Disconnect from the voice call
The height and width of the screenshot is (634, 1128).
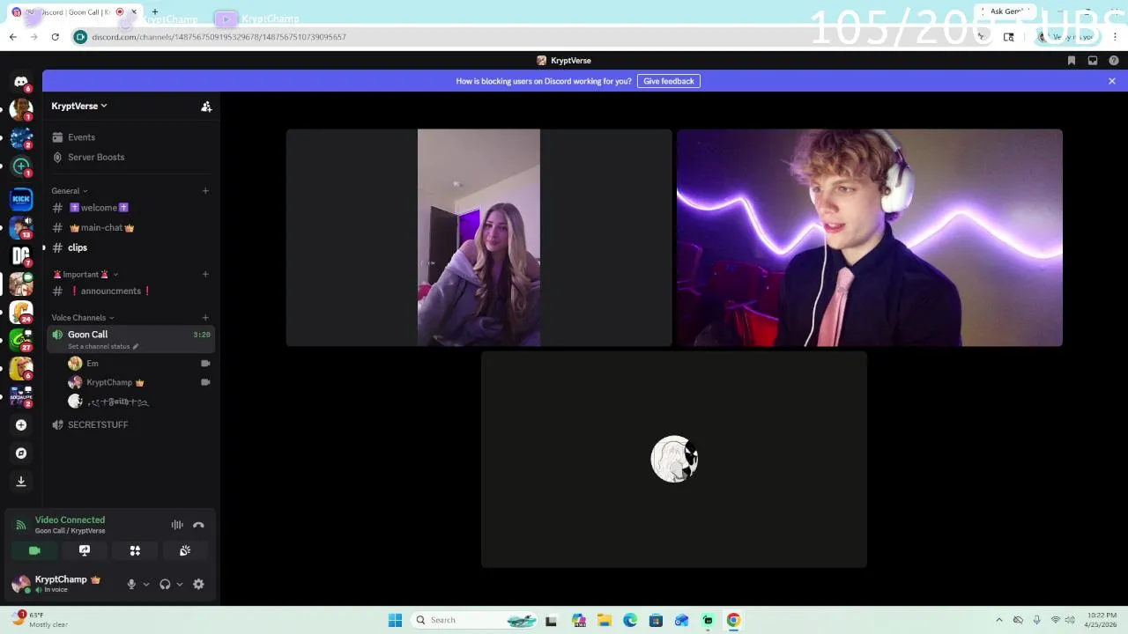[198, 525]
